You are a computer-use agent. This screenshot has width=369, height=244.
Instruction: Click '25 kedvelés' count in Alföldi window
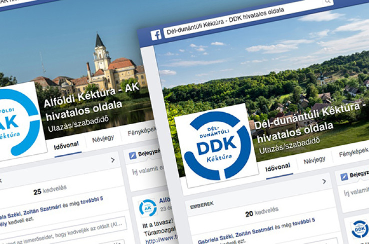[50, 190]
